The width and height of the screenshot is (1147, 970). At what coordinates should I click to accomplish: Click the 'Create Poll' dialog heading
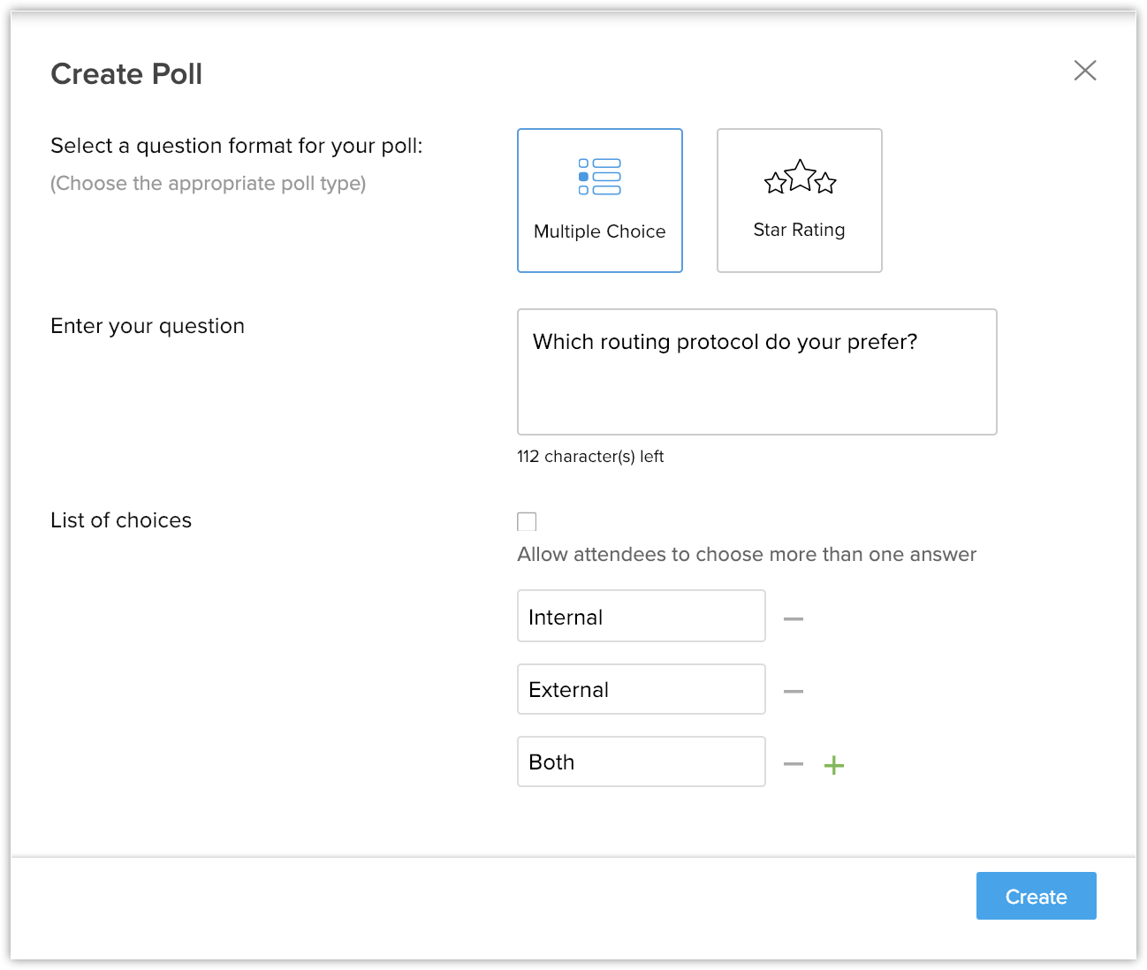[126, 74]
